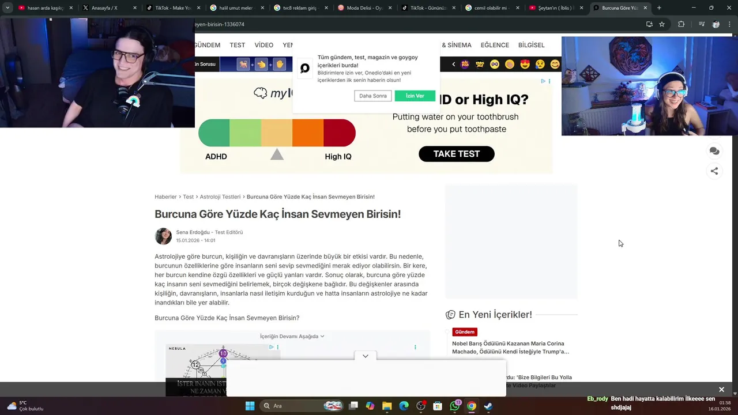Click the Onedio logo in the notification prompt
The image size is (738, 415).
pos(305,69)
